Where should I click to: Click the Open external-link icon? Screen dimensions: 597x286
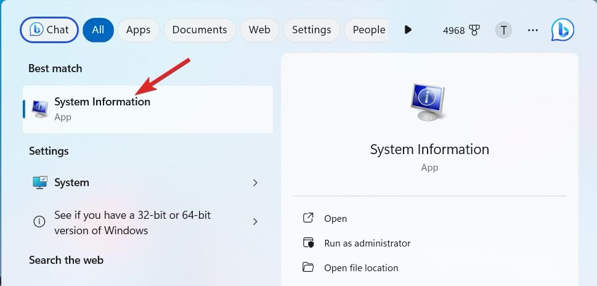[x=307, y=218]
